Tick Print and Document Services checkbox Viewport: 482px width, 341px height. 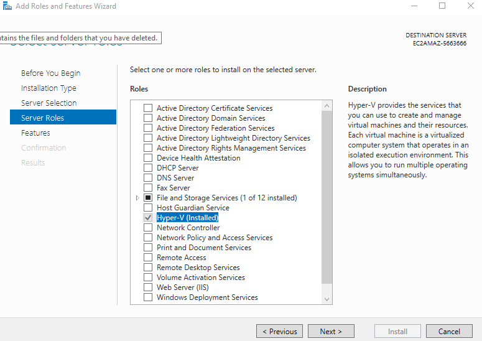point(148,247)
